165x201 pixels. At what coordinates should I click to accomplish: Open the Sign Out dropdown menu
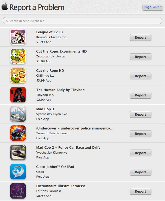click(153, 7)
